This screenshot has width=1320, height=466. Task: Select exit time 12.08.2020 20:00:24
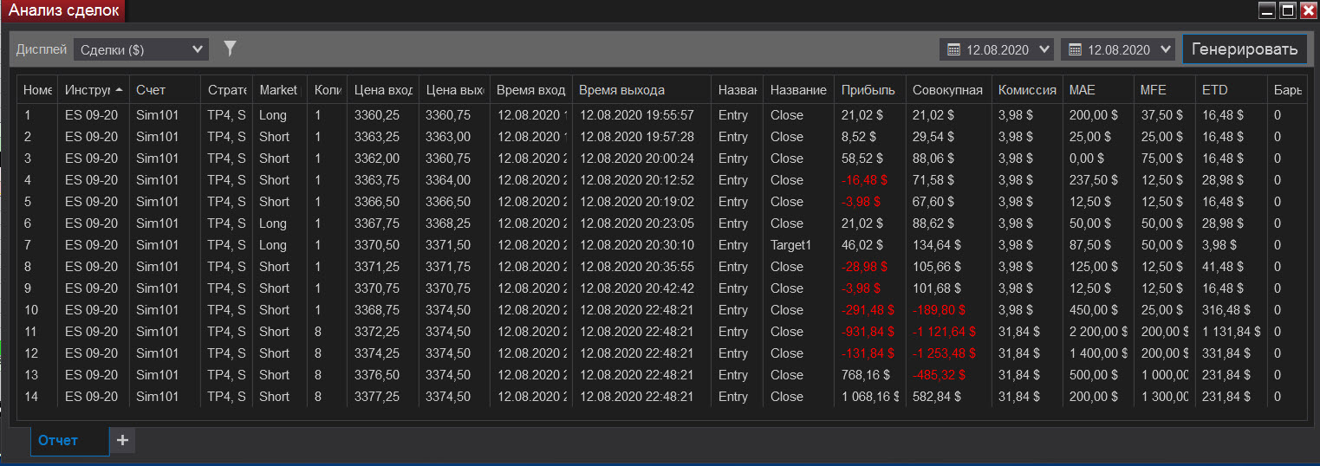pyautogui.click(x=636, y=159)
